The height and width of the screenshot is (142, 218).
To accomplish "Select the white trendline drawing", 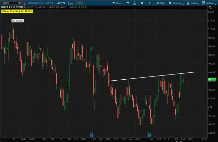I will (152, 76).
